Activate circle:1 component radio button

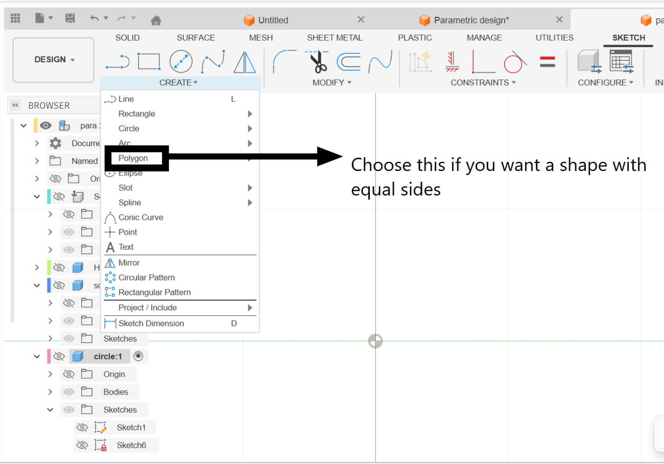pos(138,356)
